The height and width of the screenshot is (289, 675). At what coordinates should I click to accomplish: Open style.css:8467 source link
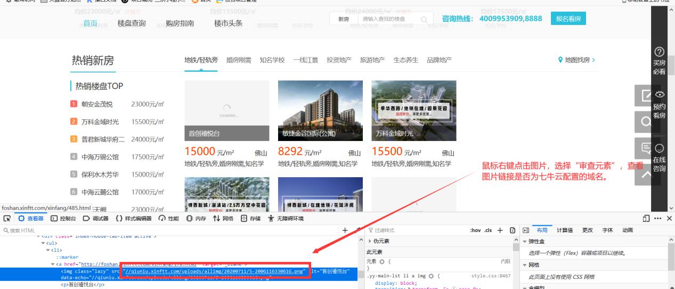[x=491, y=276]
